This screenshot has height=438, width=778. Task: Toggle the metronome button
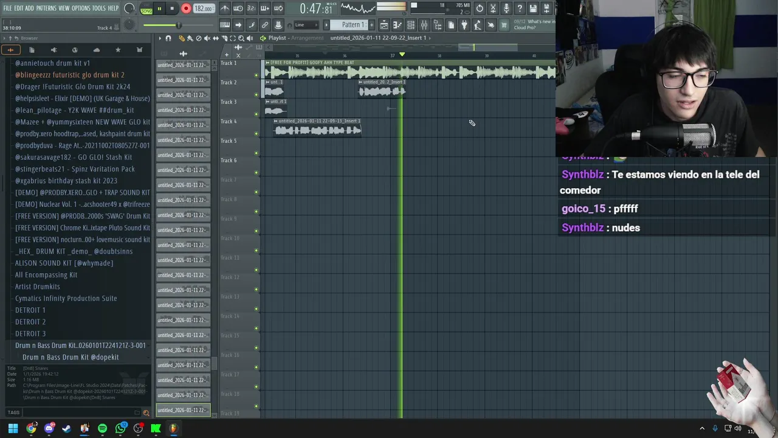225,9
